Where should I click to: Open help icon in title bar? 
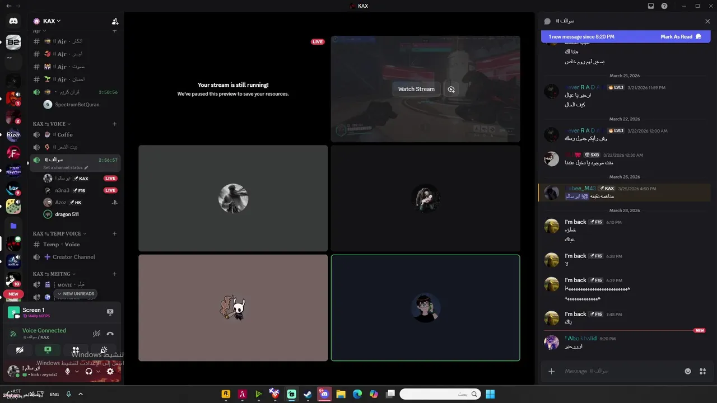pyautogui.click(x=664, y=6)
